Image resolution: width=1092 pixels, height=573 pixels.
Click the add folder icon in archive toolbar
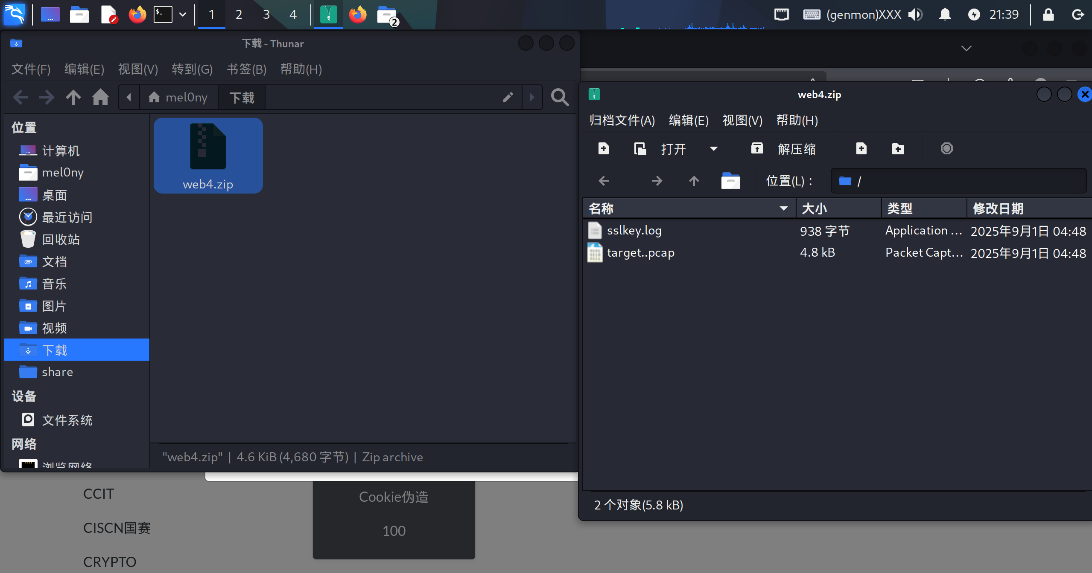pyautogui.click(x=898, y=149)
